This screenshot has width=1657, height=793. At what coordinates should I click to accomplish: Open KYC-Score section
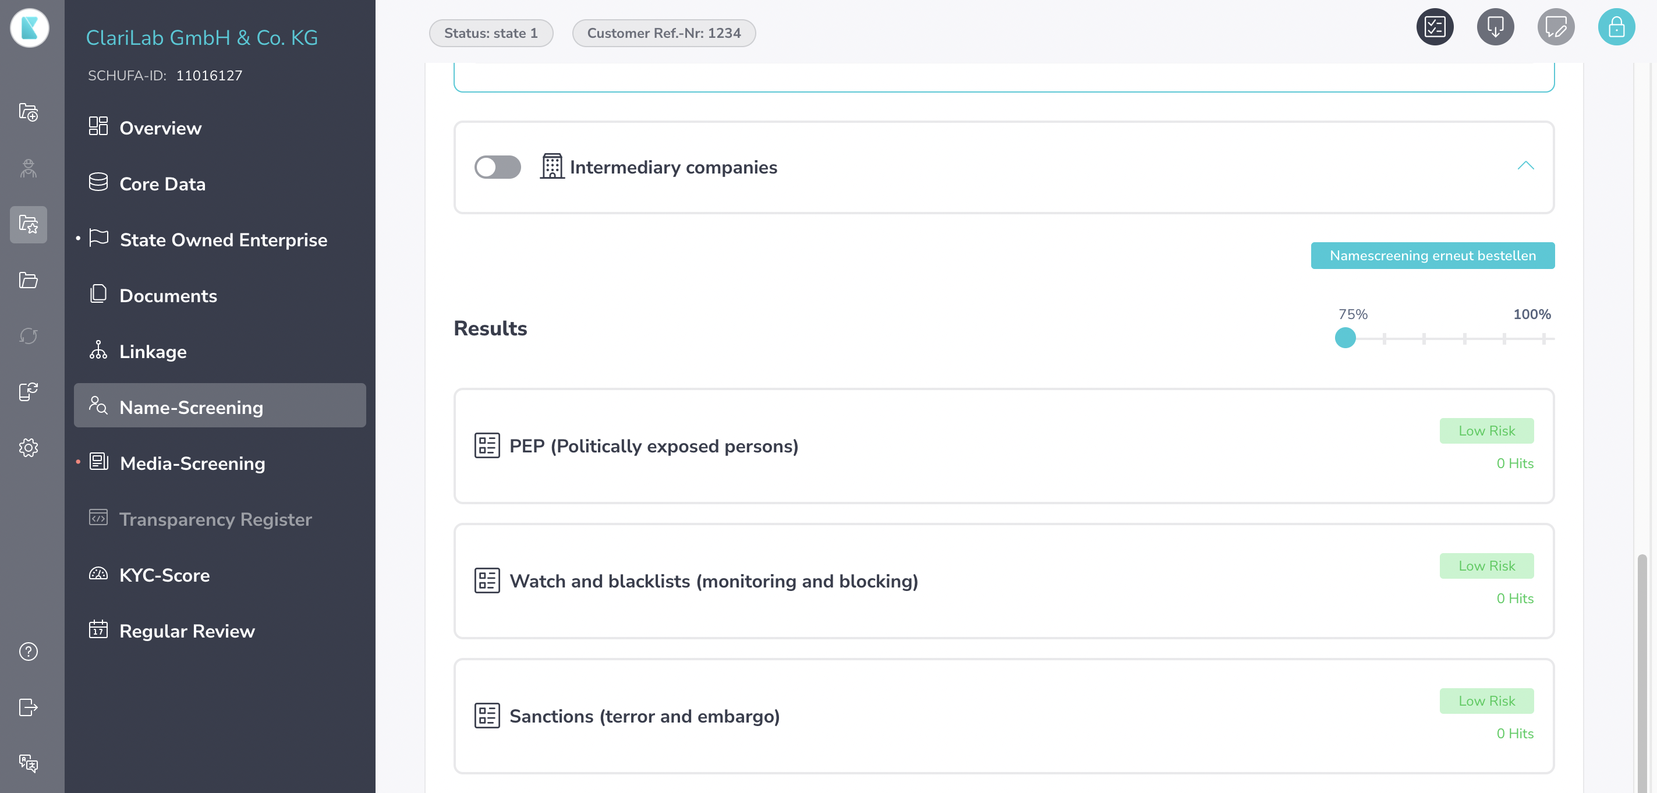click(x=219, y=576)
